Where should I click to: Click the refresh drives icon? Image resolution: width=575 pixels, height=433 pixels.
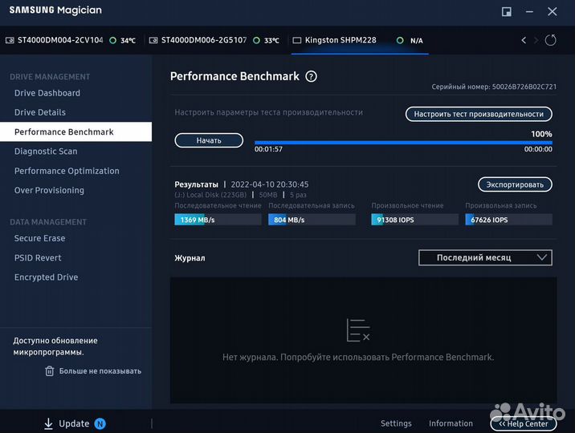(550, 40)
